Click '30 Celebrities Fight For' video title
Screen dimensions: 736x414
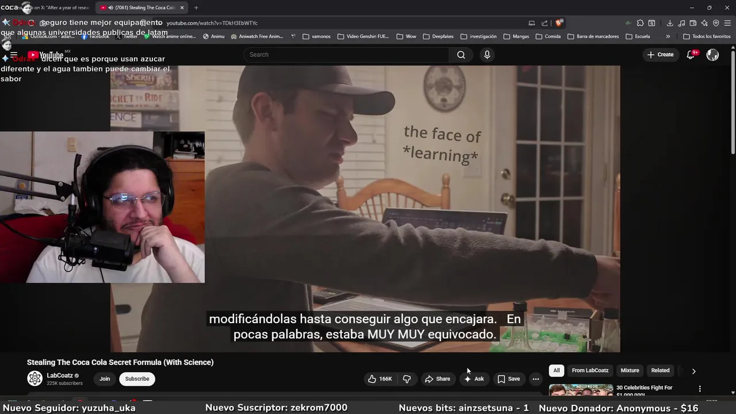pos(644,388)
